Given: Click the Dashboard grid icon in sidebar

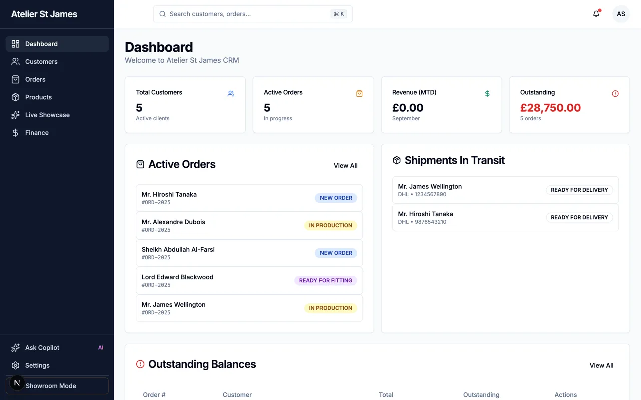Looking at the screenshot, I should [15, 44].
